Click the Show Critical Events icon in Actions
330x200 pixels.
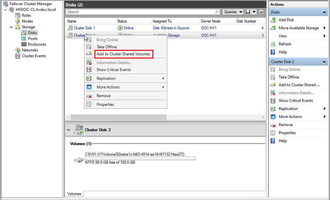(x=273, y=101)
